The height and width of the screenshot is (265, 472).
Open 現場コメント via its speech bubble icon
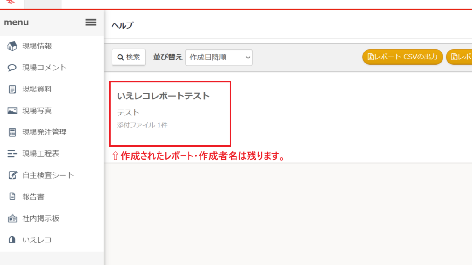click(12, 68)
